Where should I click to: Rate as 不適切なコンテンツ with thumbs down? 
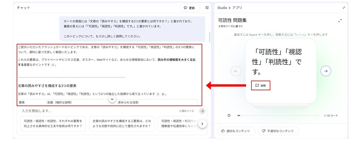point(279,131)
